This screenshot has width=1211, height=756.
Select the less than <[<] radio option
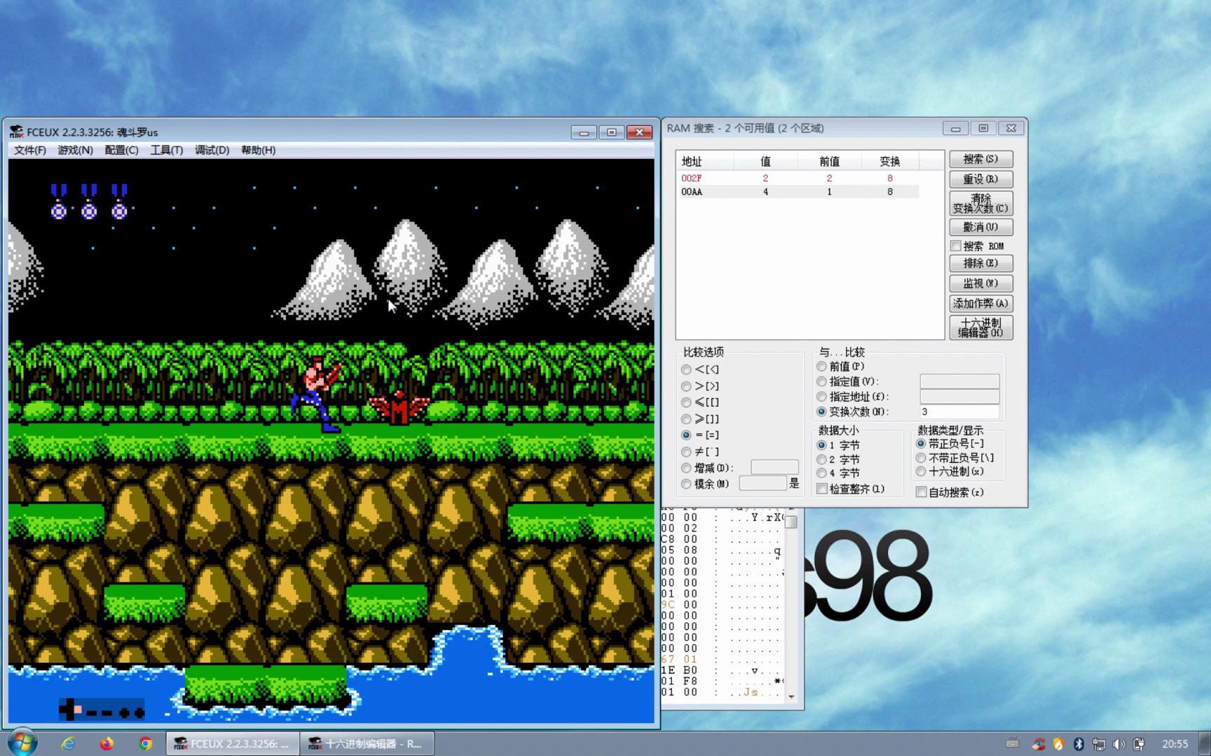[686, 370]
